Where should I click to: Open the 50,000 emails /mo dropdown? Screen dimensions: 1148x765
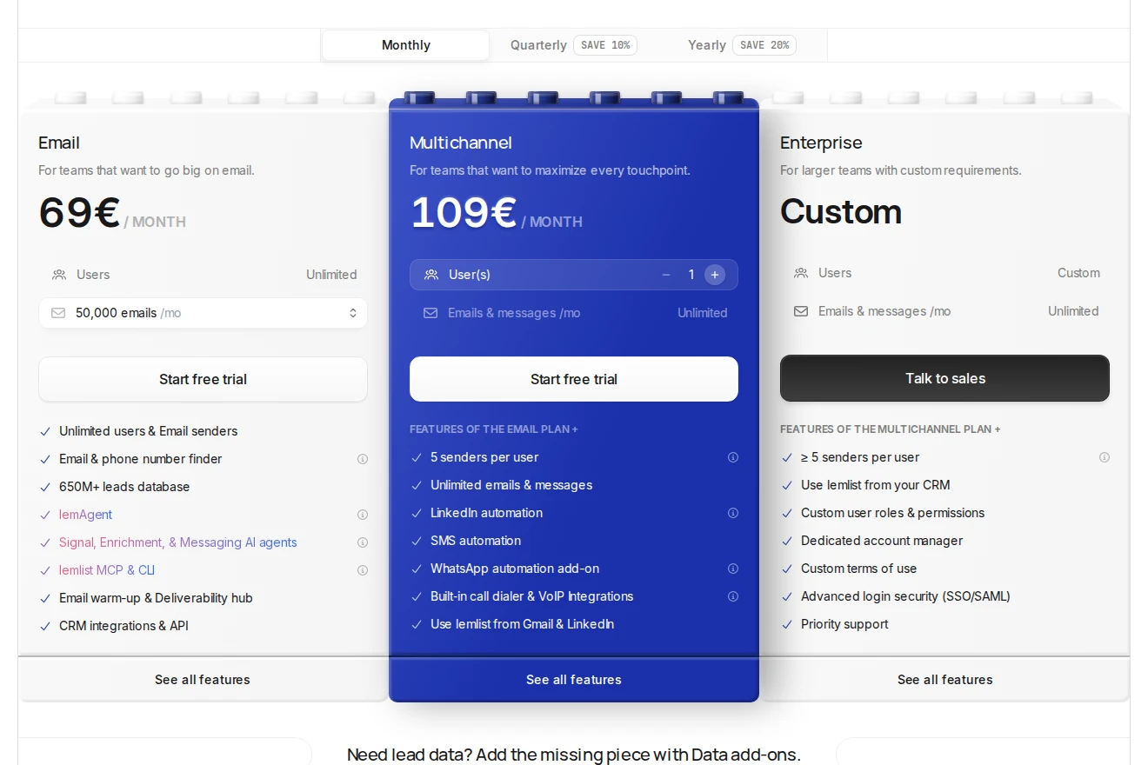pos(203,313)
